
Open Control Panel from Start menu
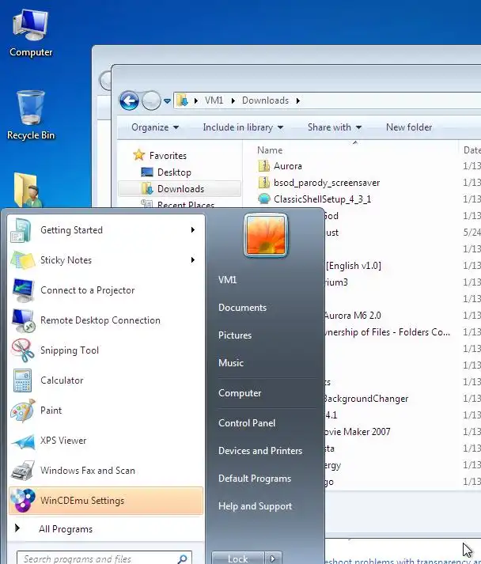[x=247, y=423]
